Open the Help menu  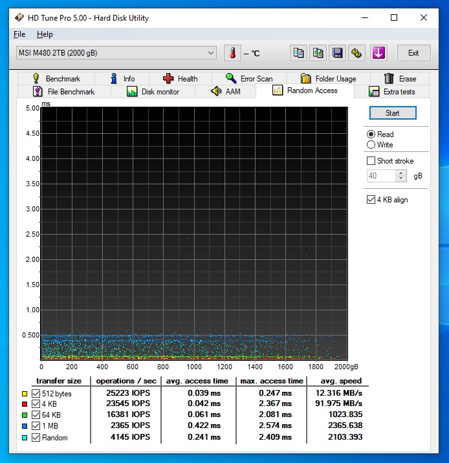pos(45,34)
